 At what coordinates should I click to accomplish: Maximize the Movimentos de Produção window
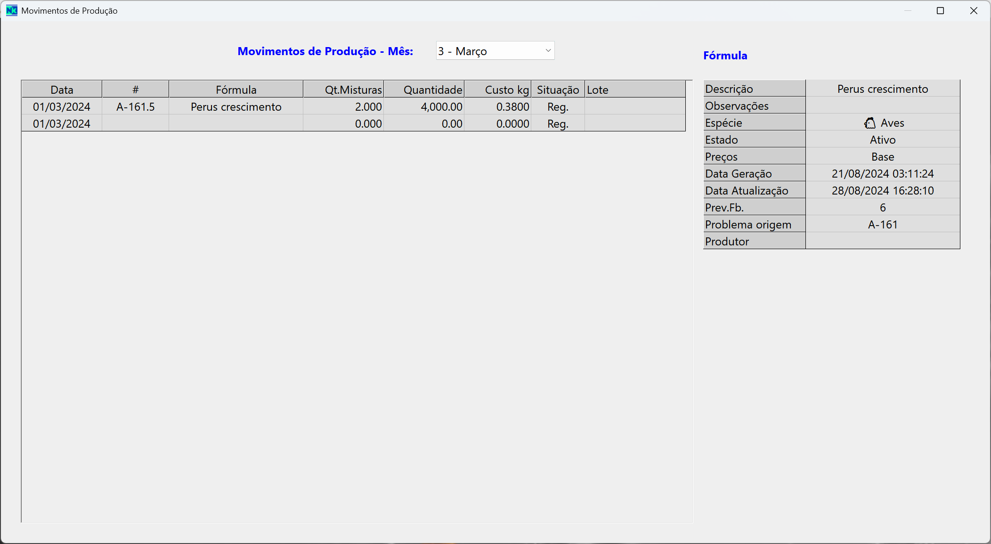(940, 10)
